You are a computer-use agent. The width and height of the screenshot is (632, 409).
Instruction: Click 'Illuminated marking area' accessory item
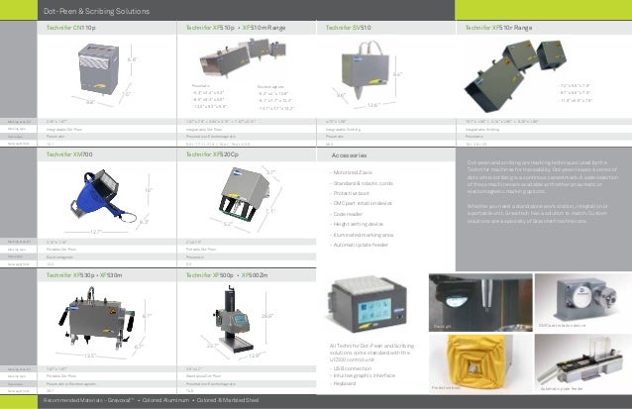(362, 235)
